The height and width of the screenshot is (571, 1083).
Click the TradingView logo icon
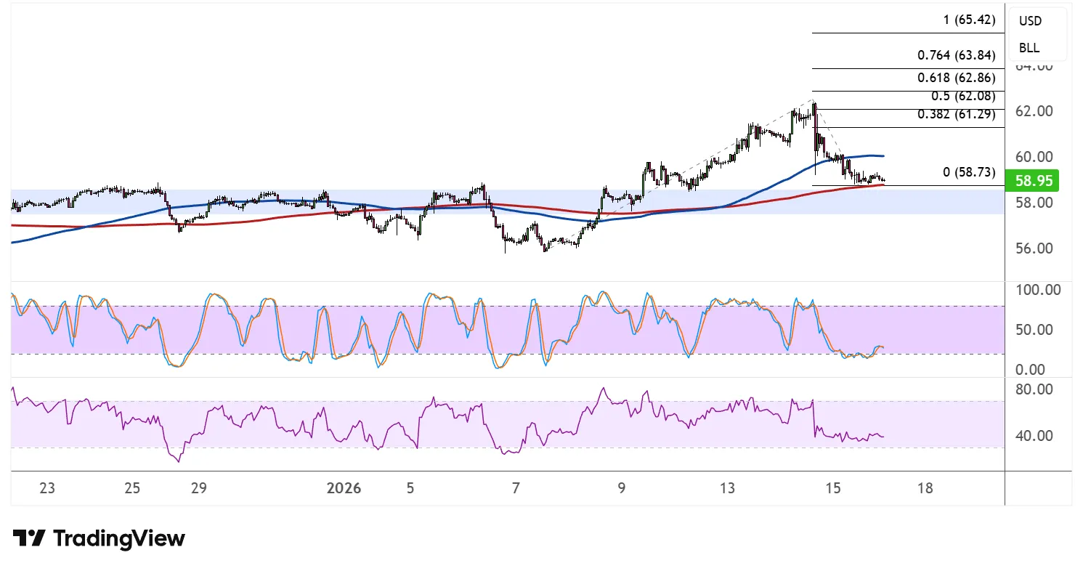click(x=29, y=538)
